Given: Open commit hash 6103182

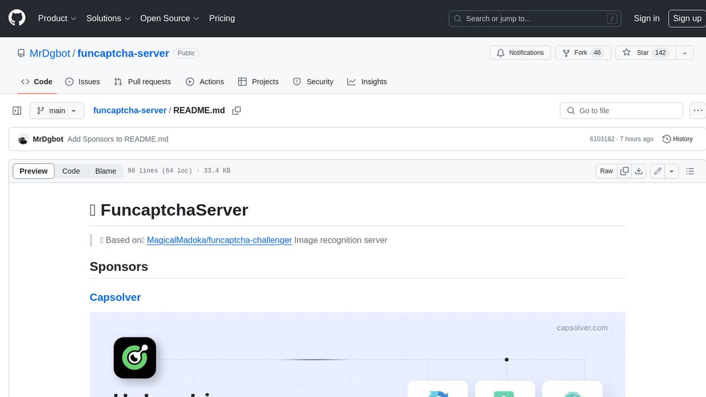Looking at the screenshot, I should pos(602,139).
